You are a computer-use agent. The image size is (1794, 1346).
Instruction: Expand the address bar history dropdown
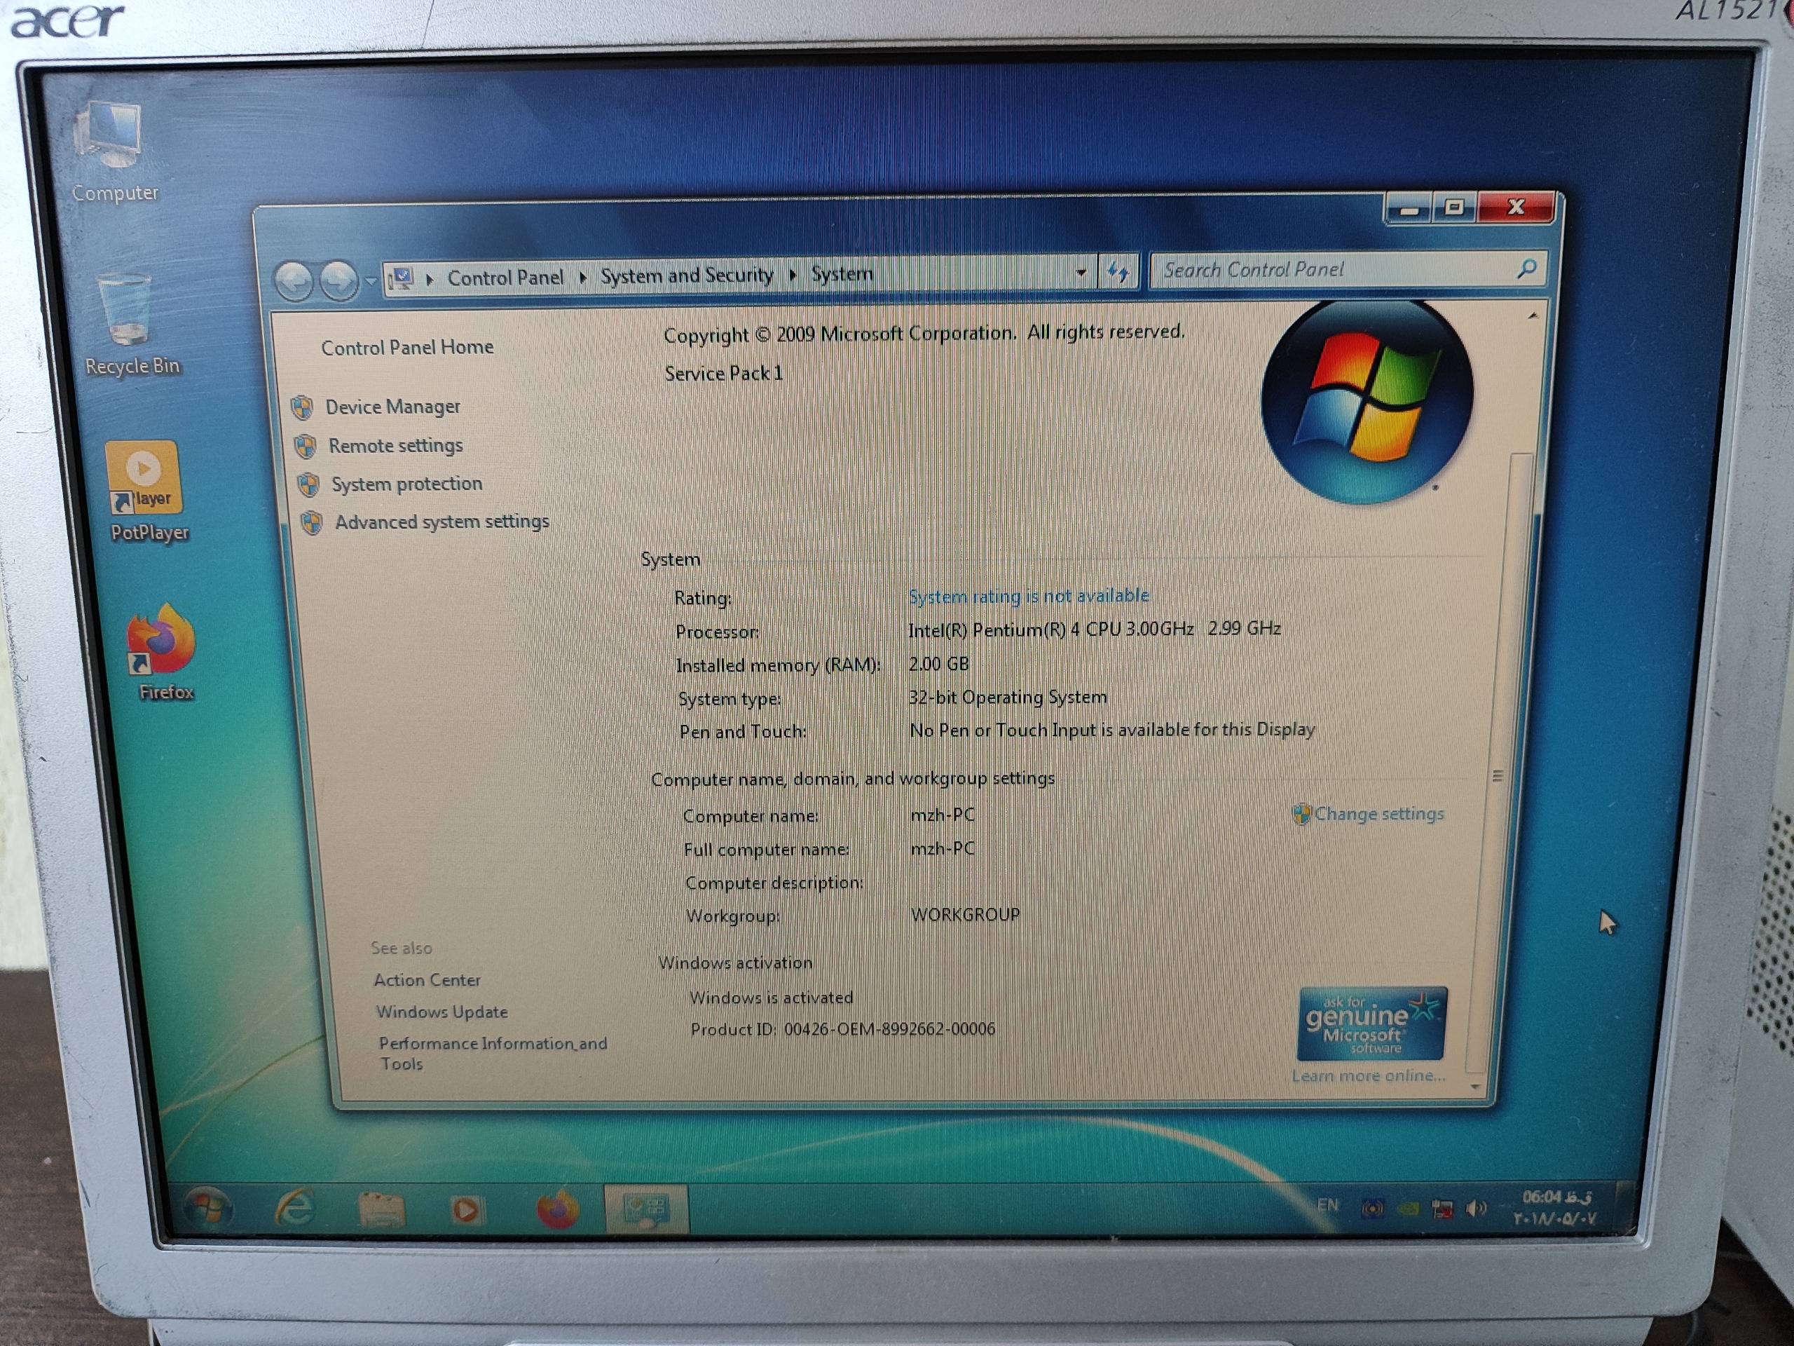click(1081, 273)
